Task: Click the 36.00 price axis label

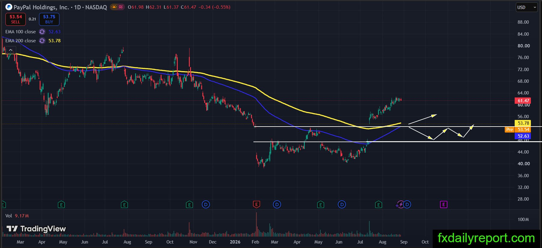Action: pos(523,176)
